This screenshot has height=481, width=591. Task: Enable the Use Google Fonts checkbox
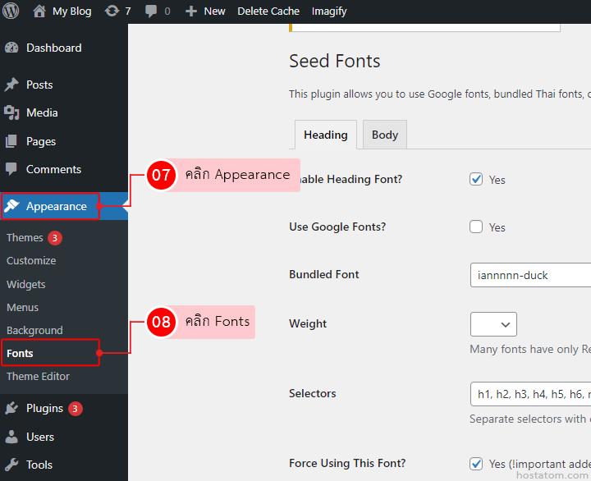476,227
